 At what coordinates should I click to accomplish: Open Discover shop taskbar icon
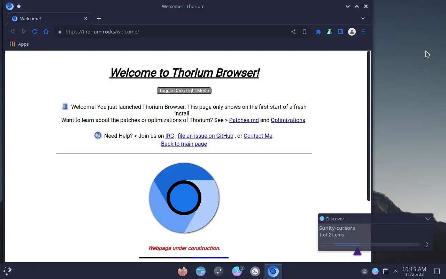(237, 271)
